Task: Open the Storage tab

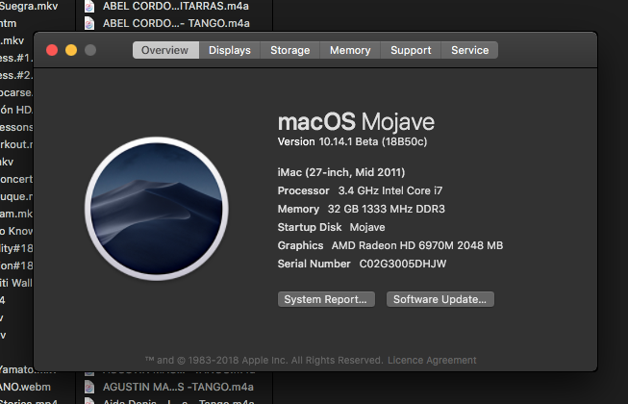Action: tap(290, 50)
